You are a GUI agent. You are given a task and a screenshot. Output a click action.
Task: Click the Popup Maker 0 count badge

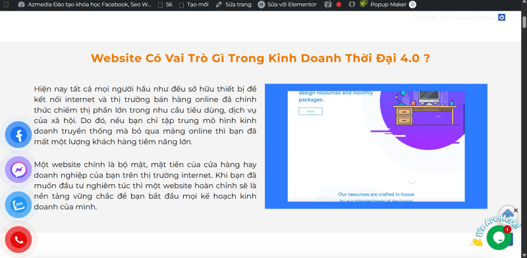[x=412, y=5]
